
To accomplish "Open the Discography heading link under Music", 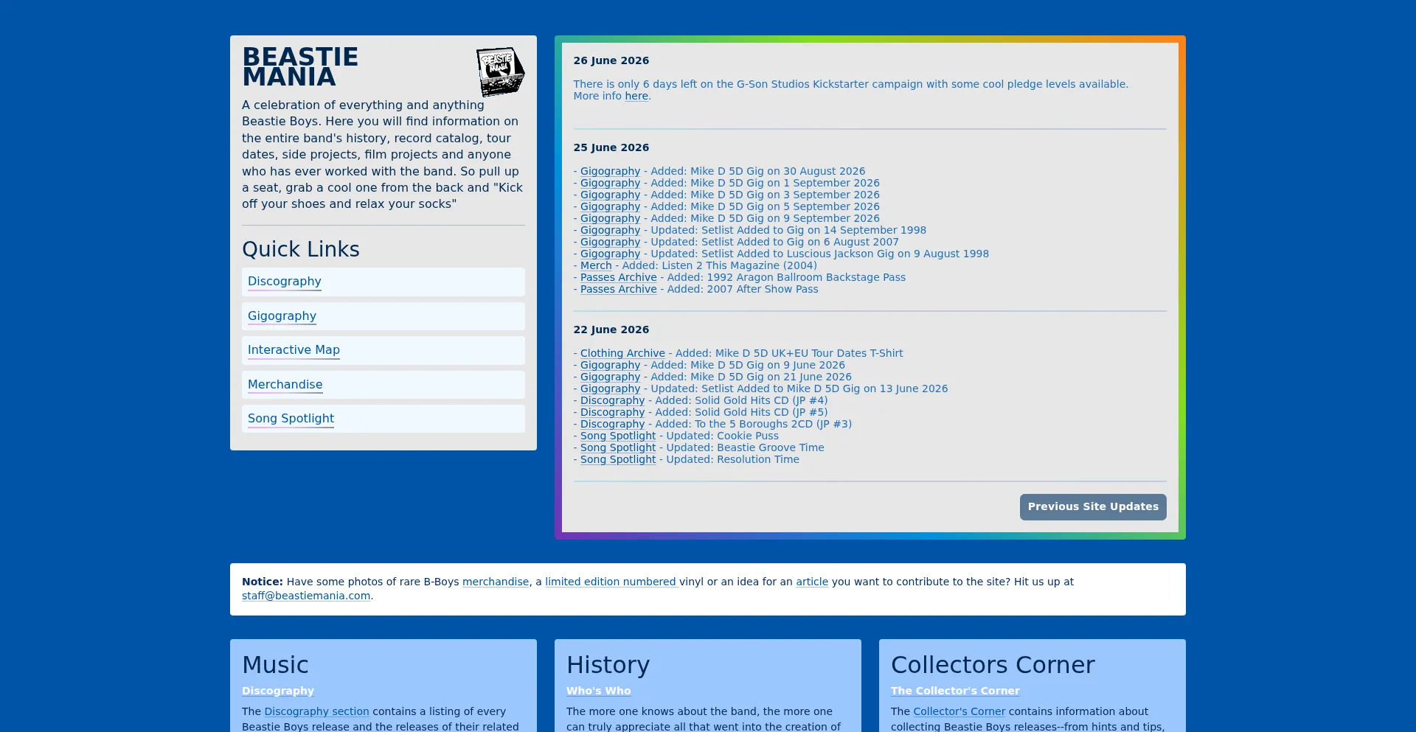I will (278, 691).
